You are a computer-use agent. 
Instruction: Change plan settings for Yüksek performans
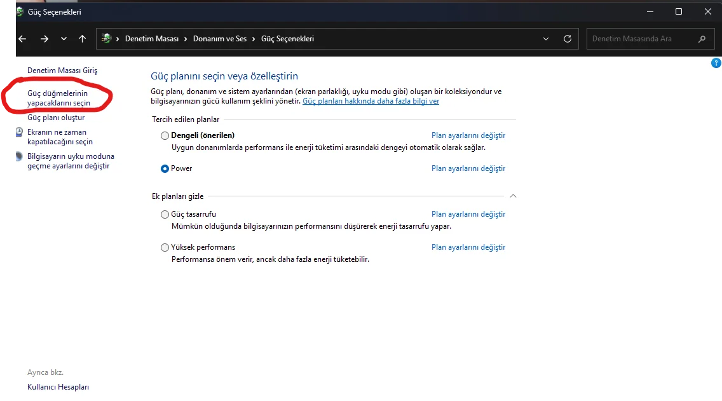468,247
